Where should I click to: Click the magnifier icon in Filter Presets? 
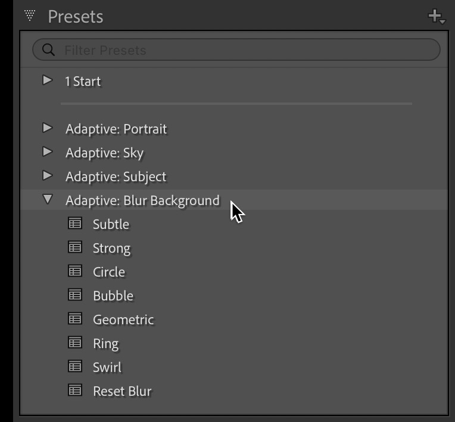[x=48, y=50]
